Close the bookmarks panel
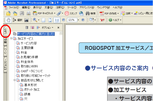The image size is (153, 101). 58,28
